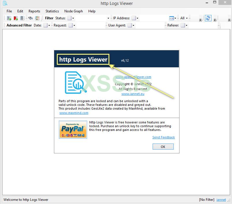Click the colored rows highlight icon

37,18
